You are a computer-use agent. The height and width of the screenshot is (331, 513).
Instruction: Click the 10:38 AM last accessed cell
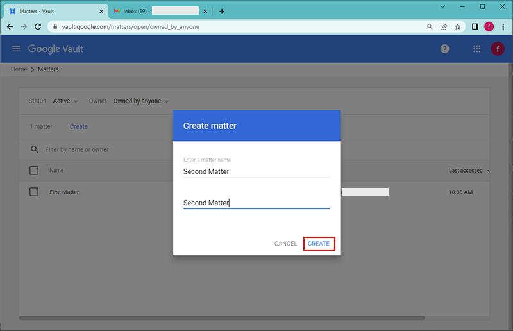460,192
